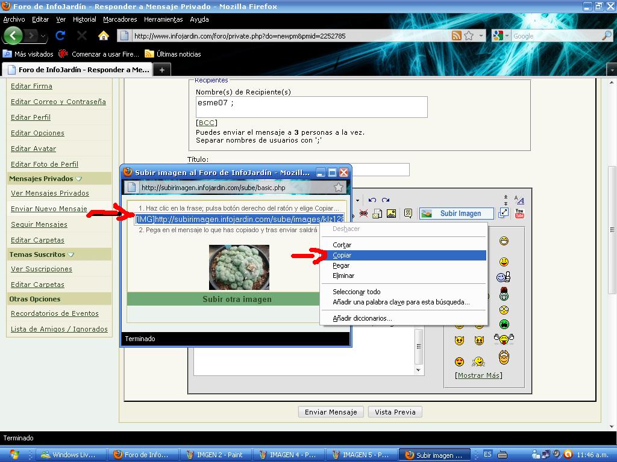
Task: Click the BCC link under recipients
Action: pos(207,123)
